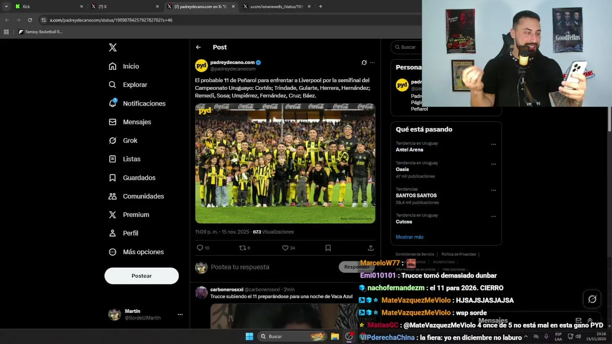Select the padreydecano.com en X tab
Image resolution: width=612 pixels, height=344 pixels.
click(x=201, y=7)
